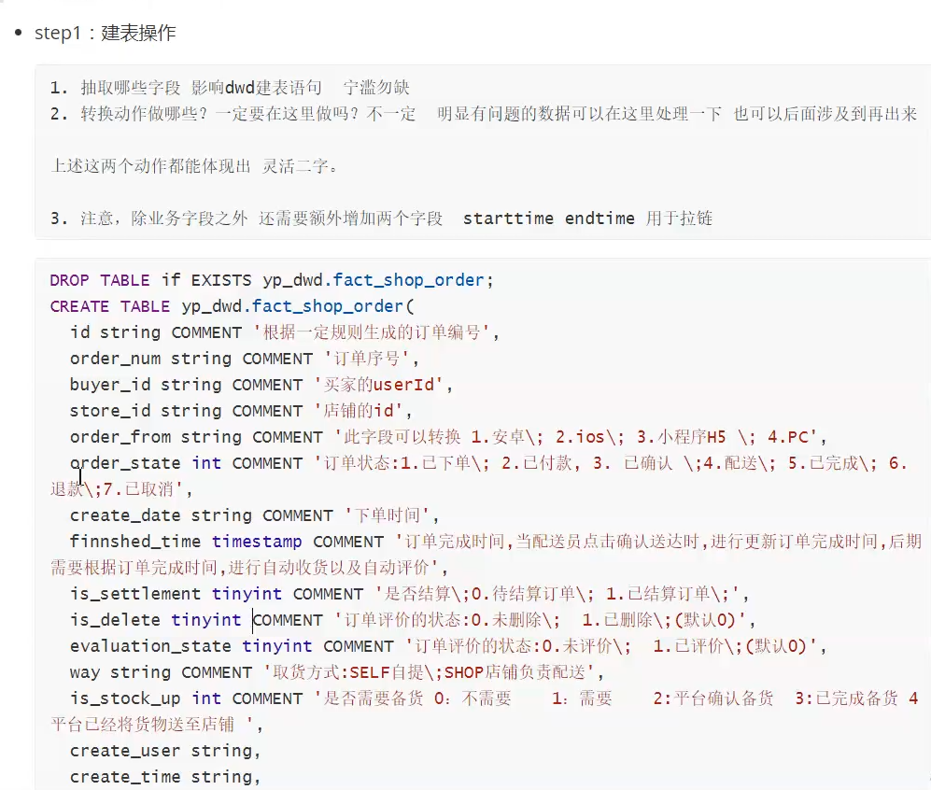The width and height of the screenshot is (931, 790).
Task: Click the 'is_stock_up int' code line
Action: (494, 698)
